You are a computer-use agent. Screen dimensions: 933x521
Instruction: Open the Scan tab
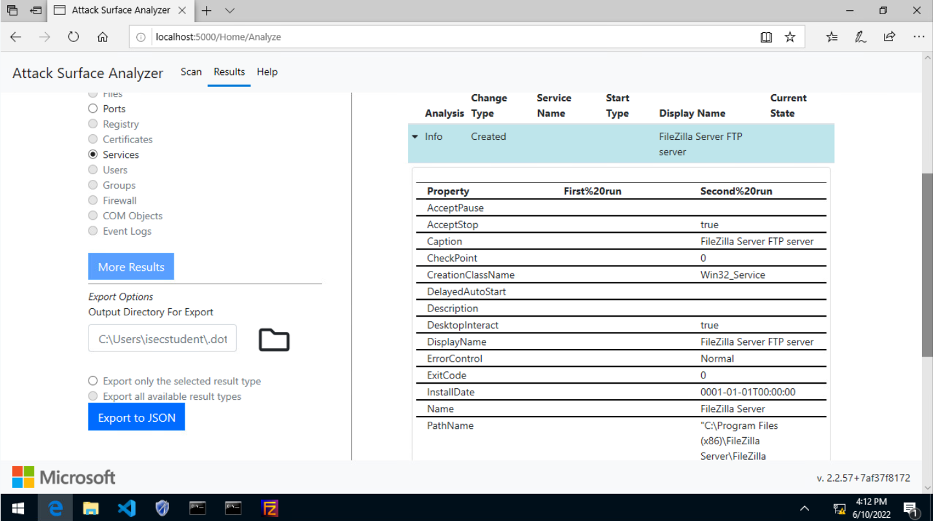click(x=191, y=72)
